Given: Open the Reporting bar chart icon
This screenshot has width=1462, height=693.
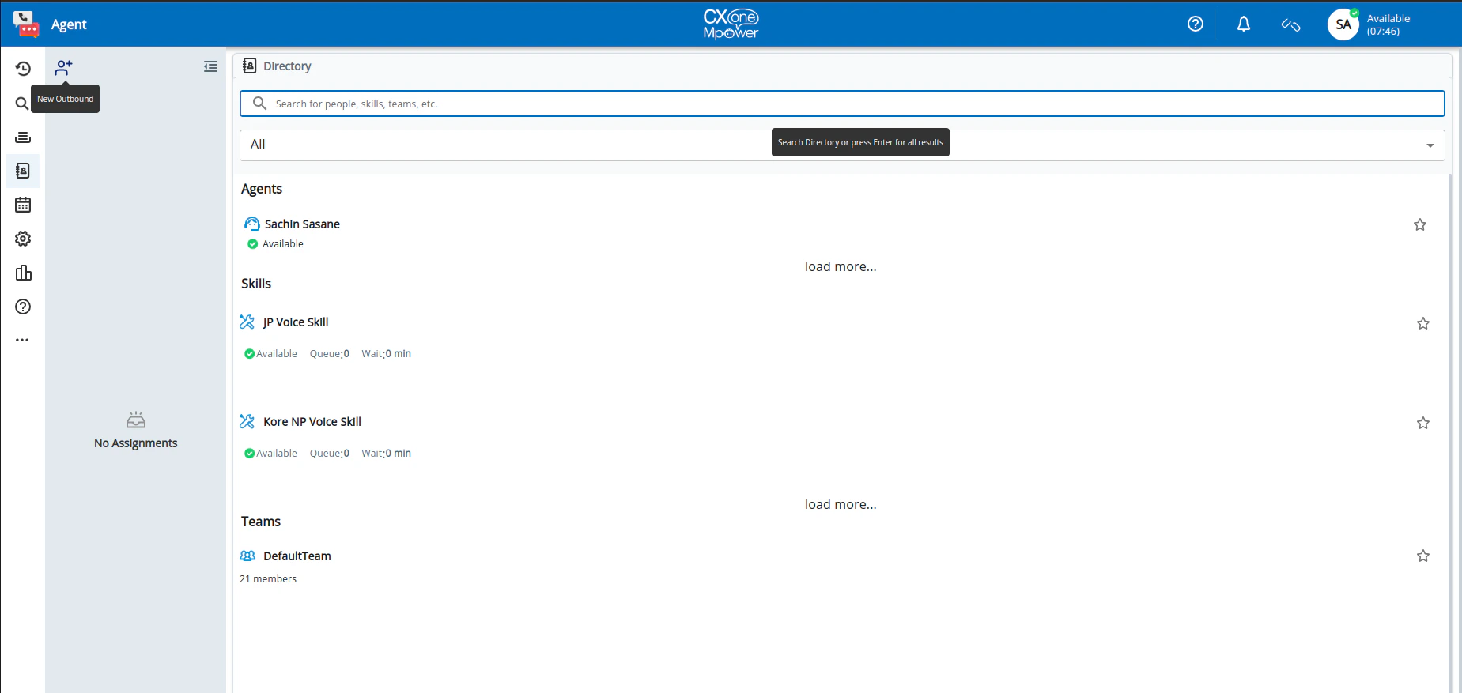Looking at the screenshot, I should pyautogui.click(x=23, y=273).
